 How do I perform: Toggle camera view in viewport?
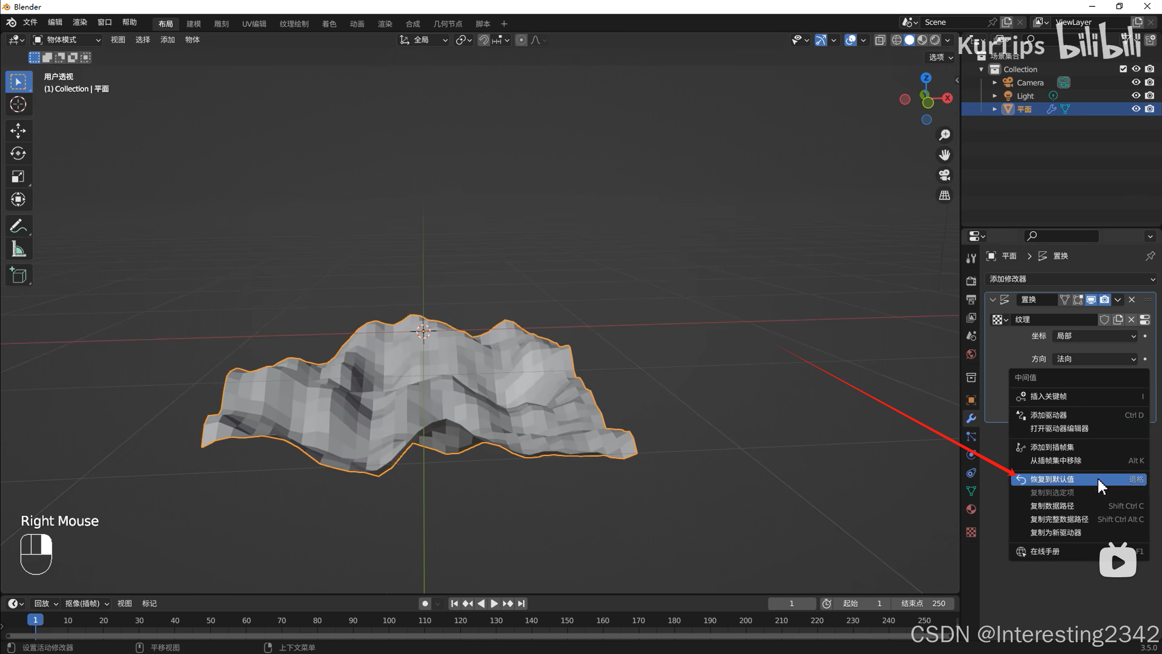pyautogui.click(x=944, y=175)
